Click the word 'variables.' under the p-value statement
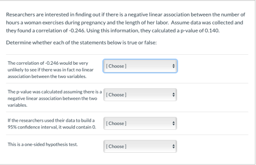The height and width of the screenshot is (165, 256). [17, 105]
